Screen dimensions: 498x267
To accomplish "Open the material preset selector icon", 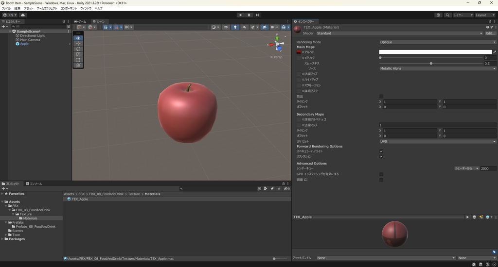I will coord(492,27).
